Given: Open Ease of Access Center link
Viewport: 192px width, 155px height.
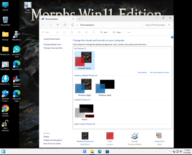Looking at the screenshot, I should pos(52,143).
